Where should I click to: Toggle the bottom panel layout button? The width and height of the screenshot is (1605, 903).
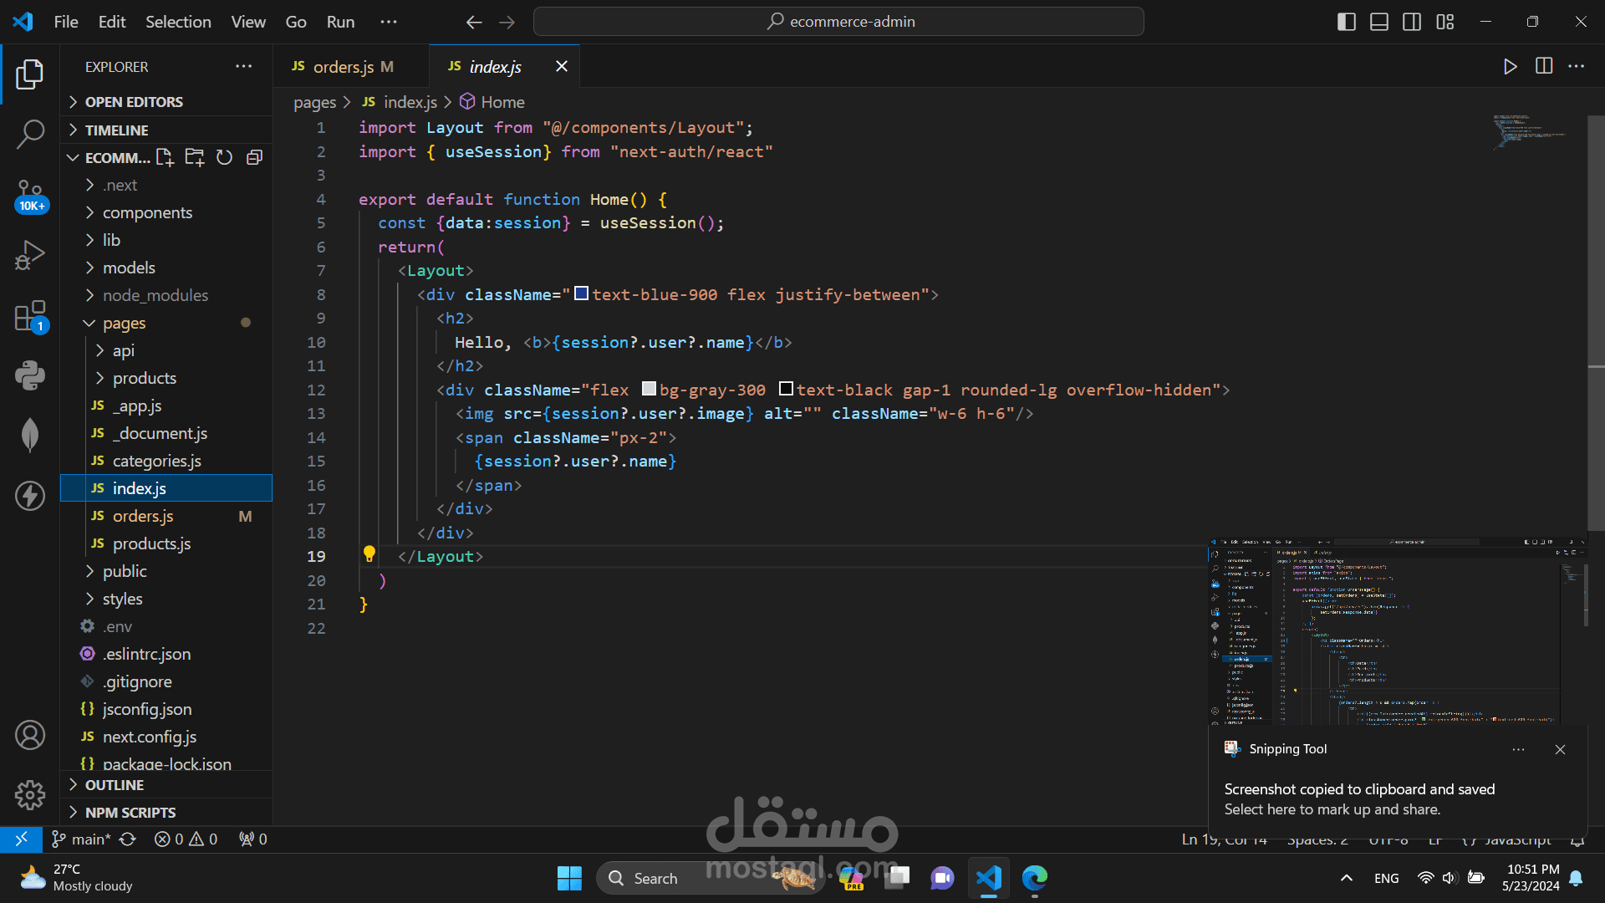click(1379, 22)
